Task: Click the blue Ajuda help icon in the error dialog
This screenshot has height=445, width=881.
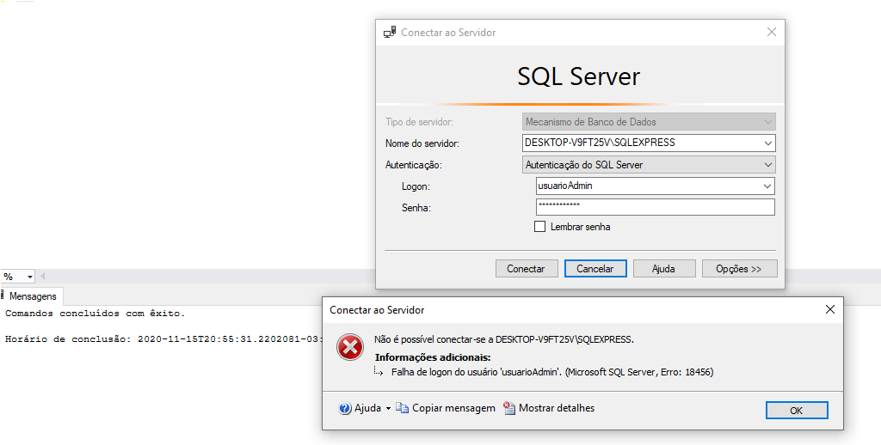Action: tap(346, 409)
